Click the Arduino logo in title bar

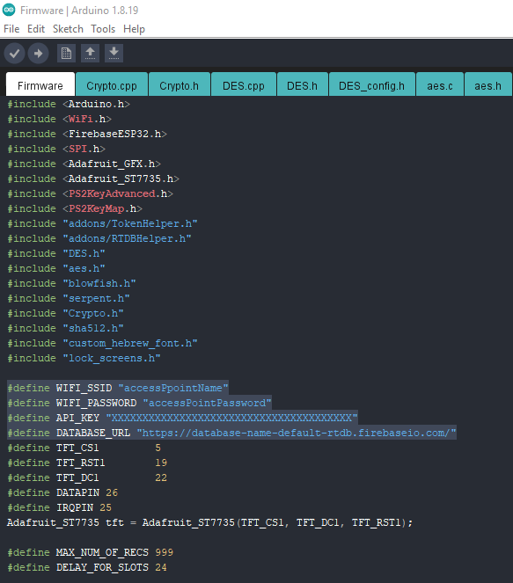coord(9,10)
